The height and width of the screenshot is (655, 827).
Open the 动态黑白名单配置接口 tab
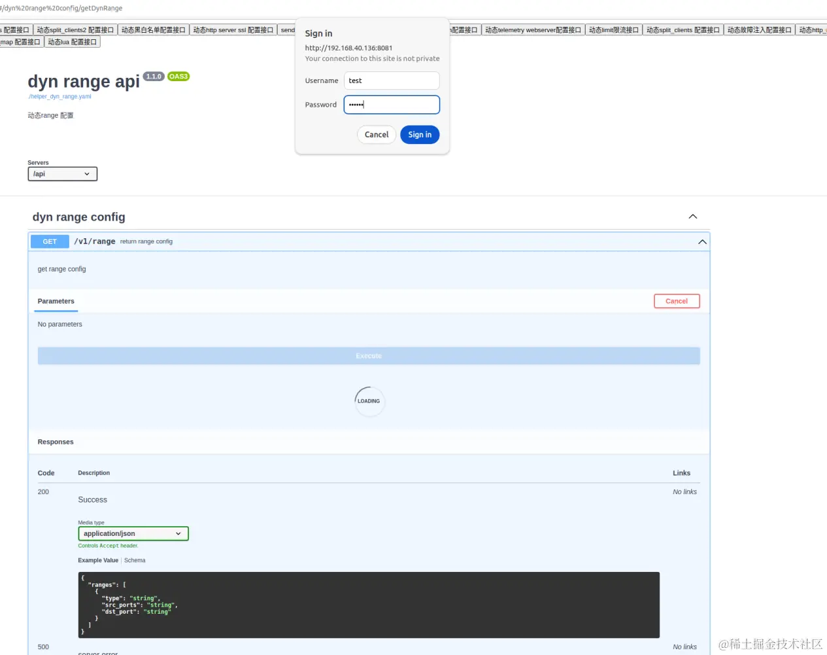(154, 30)
